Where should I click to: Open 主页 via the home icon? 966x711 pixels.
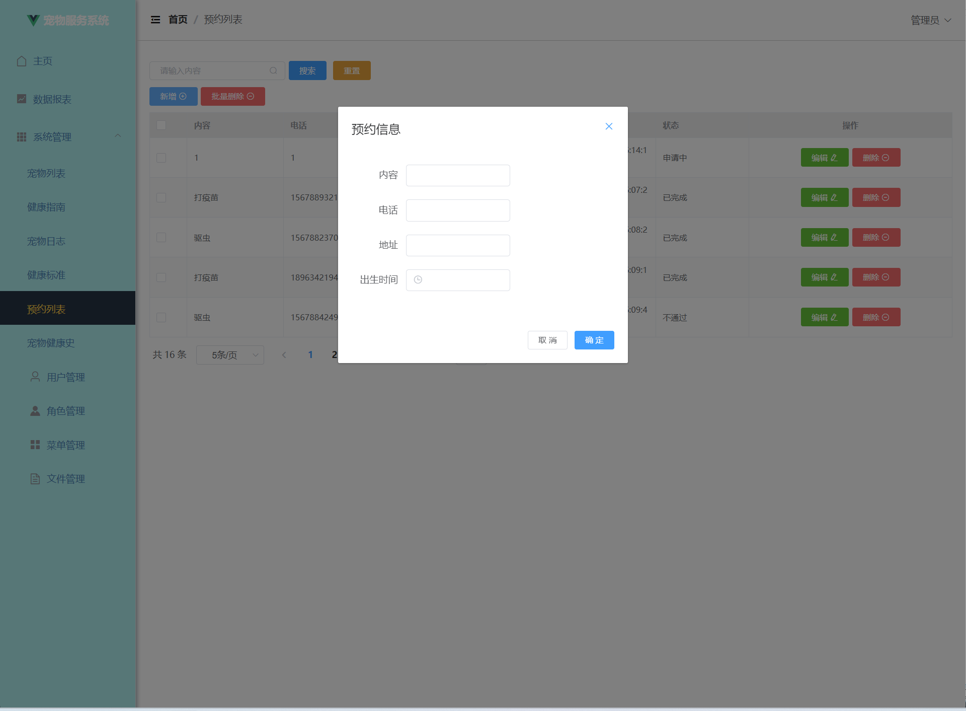click(x=22, y=61)
